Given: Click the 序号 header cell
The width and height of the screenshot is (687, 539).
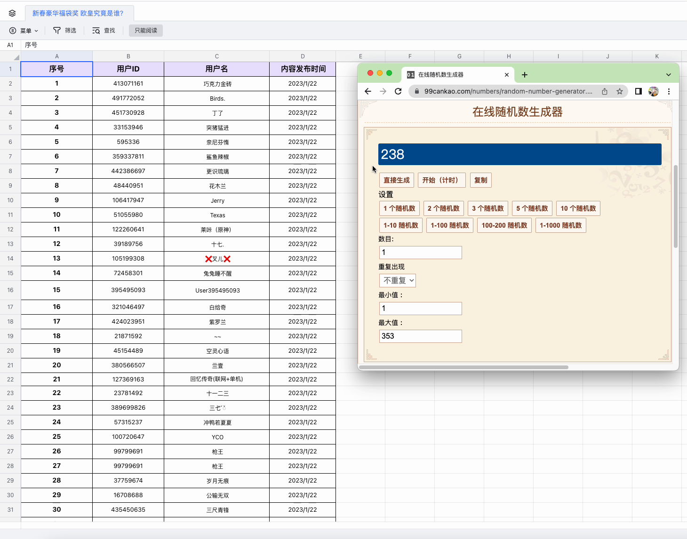Looking at the screenshot, I should coord(57,69).
